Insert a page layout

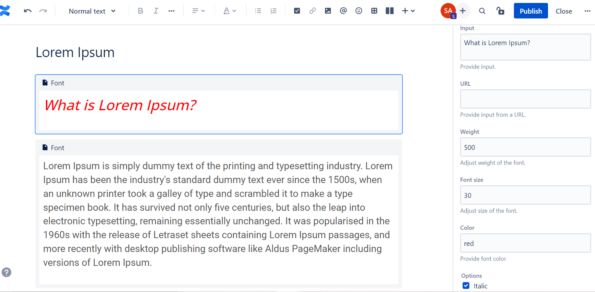click(390, 11)
